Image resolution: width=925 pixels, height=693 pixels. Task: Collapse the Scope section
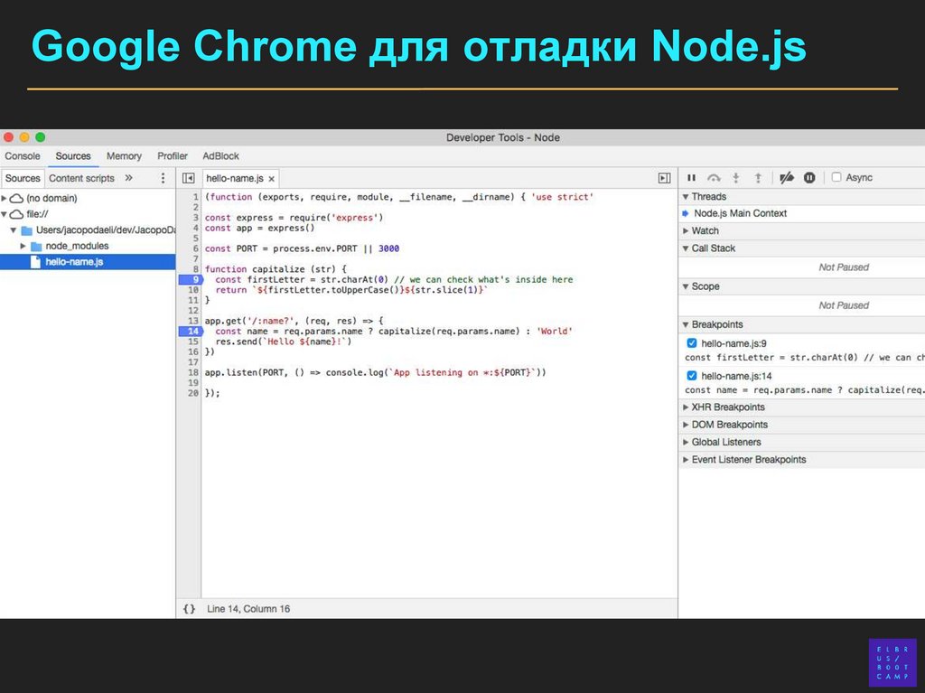[686, 286]
